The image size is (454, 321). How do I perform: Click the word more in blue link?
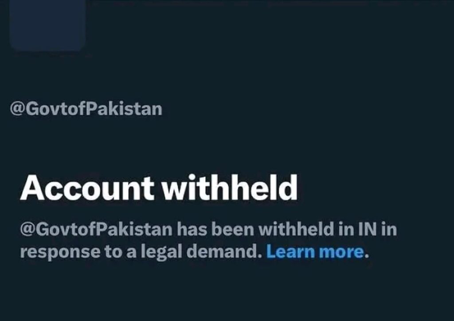(x=341, y=252)
